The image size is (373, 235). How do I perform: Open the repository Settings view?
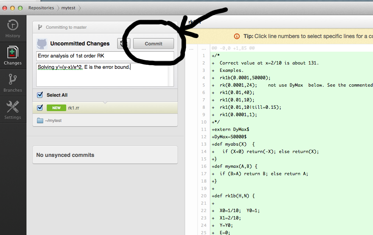tap(13, 110)
